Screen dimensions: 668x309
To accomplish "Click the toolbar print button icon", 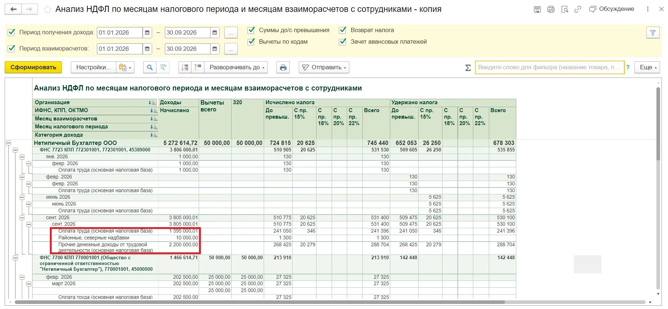I will [x=283, y=67].
